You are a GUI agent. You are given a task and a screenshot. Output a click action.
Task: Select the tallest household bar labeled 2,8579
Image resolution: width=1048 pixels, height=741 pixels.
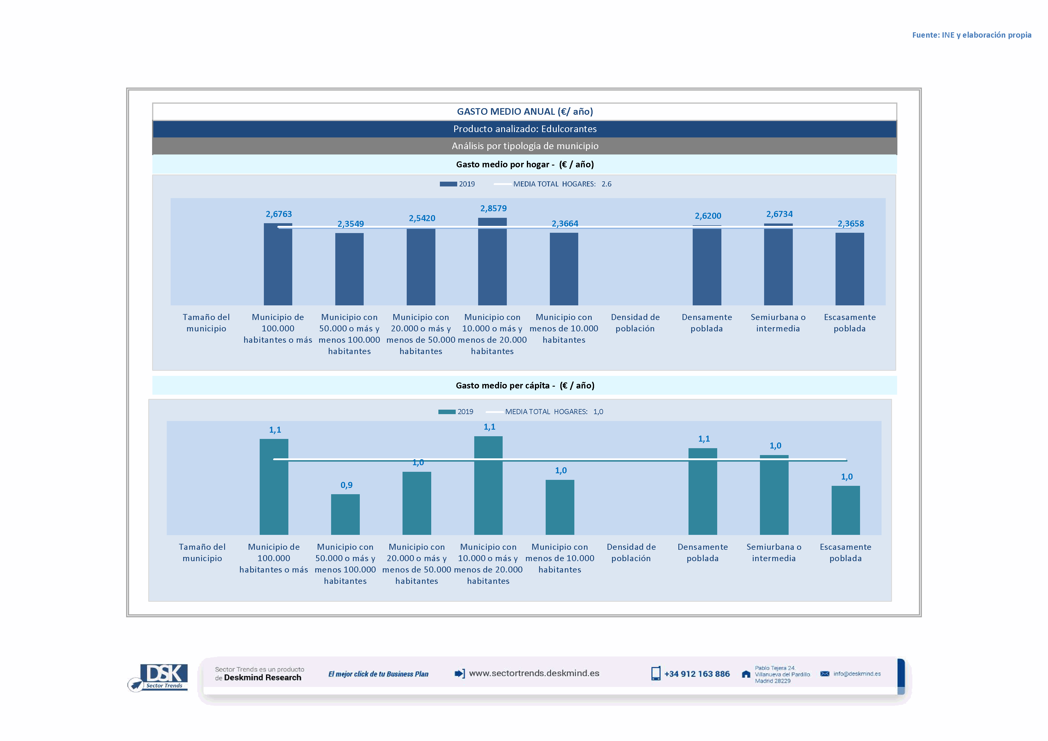tap(492, 262)
